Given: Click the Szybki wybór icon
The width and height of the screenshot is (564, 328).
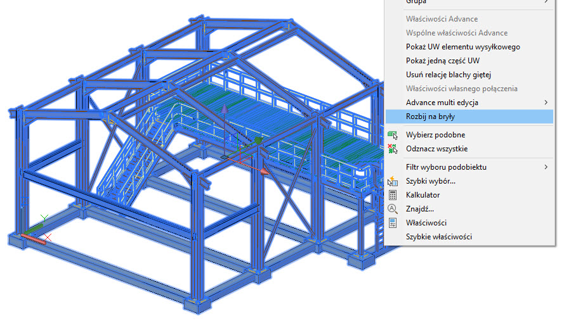Looking at the screenshot, I should coord(392,182).
